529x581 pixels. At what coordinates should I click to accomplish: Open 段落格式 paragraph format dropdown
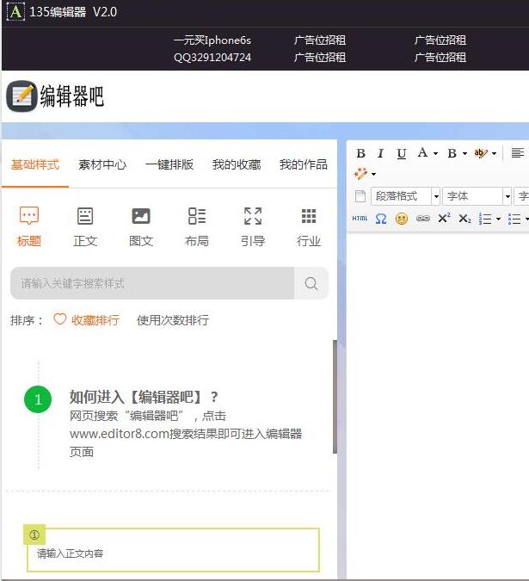point(405,196)
